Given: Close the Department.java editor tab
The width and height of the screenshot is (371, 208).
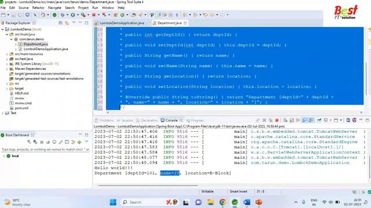Looking at the screenshot, I should [x=185, y=23].
